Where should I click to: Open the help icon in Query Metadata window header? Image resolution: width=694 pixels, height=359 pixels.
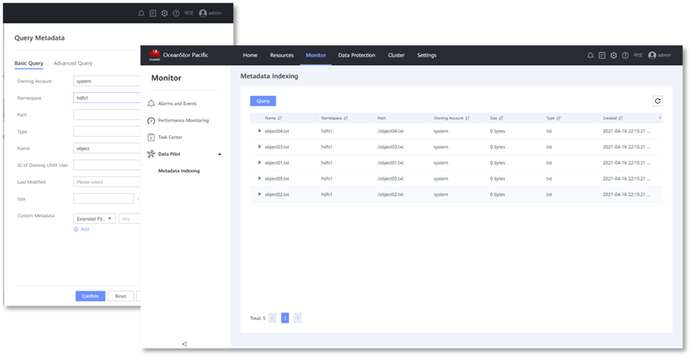tap(176, 14)
